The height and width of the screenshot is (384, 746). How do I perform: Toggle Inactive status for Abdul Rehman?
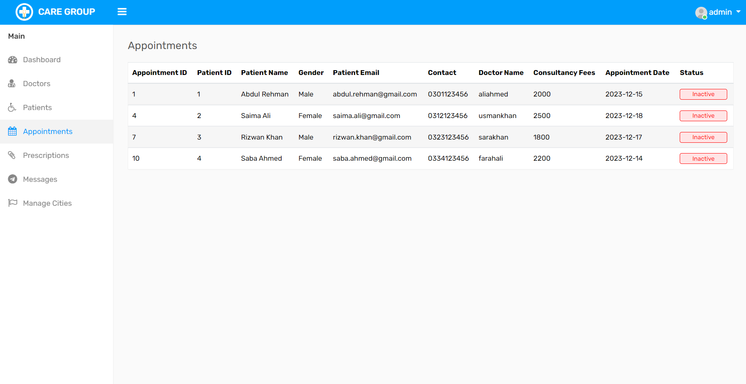tap(703, 94)
